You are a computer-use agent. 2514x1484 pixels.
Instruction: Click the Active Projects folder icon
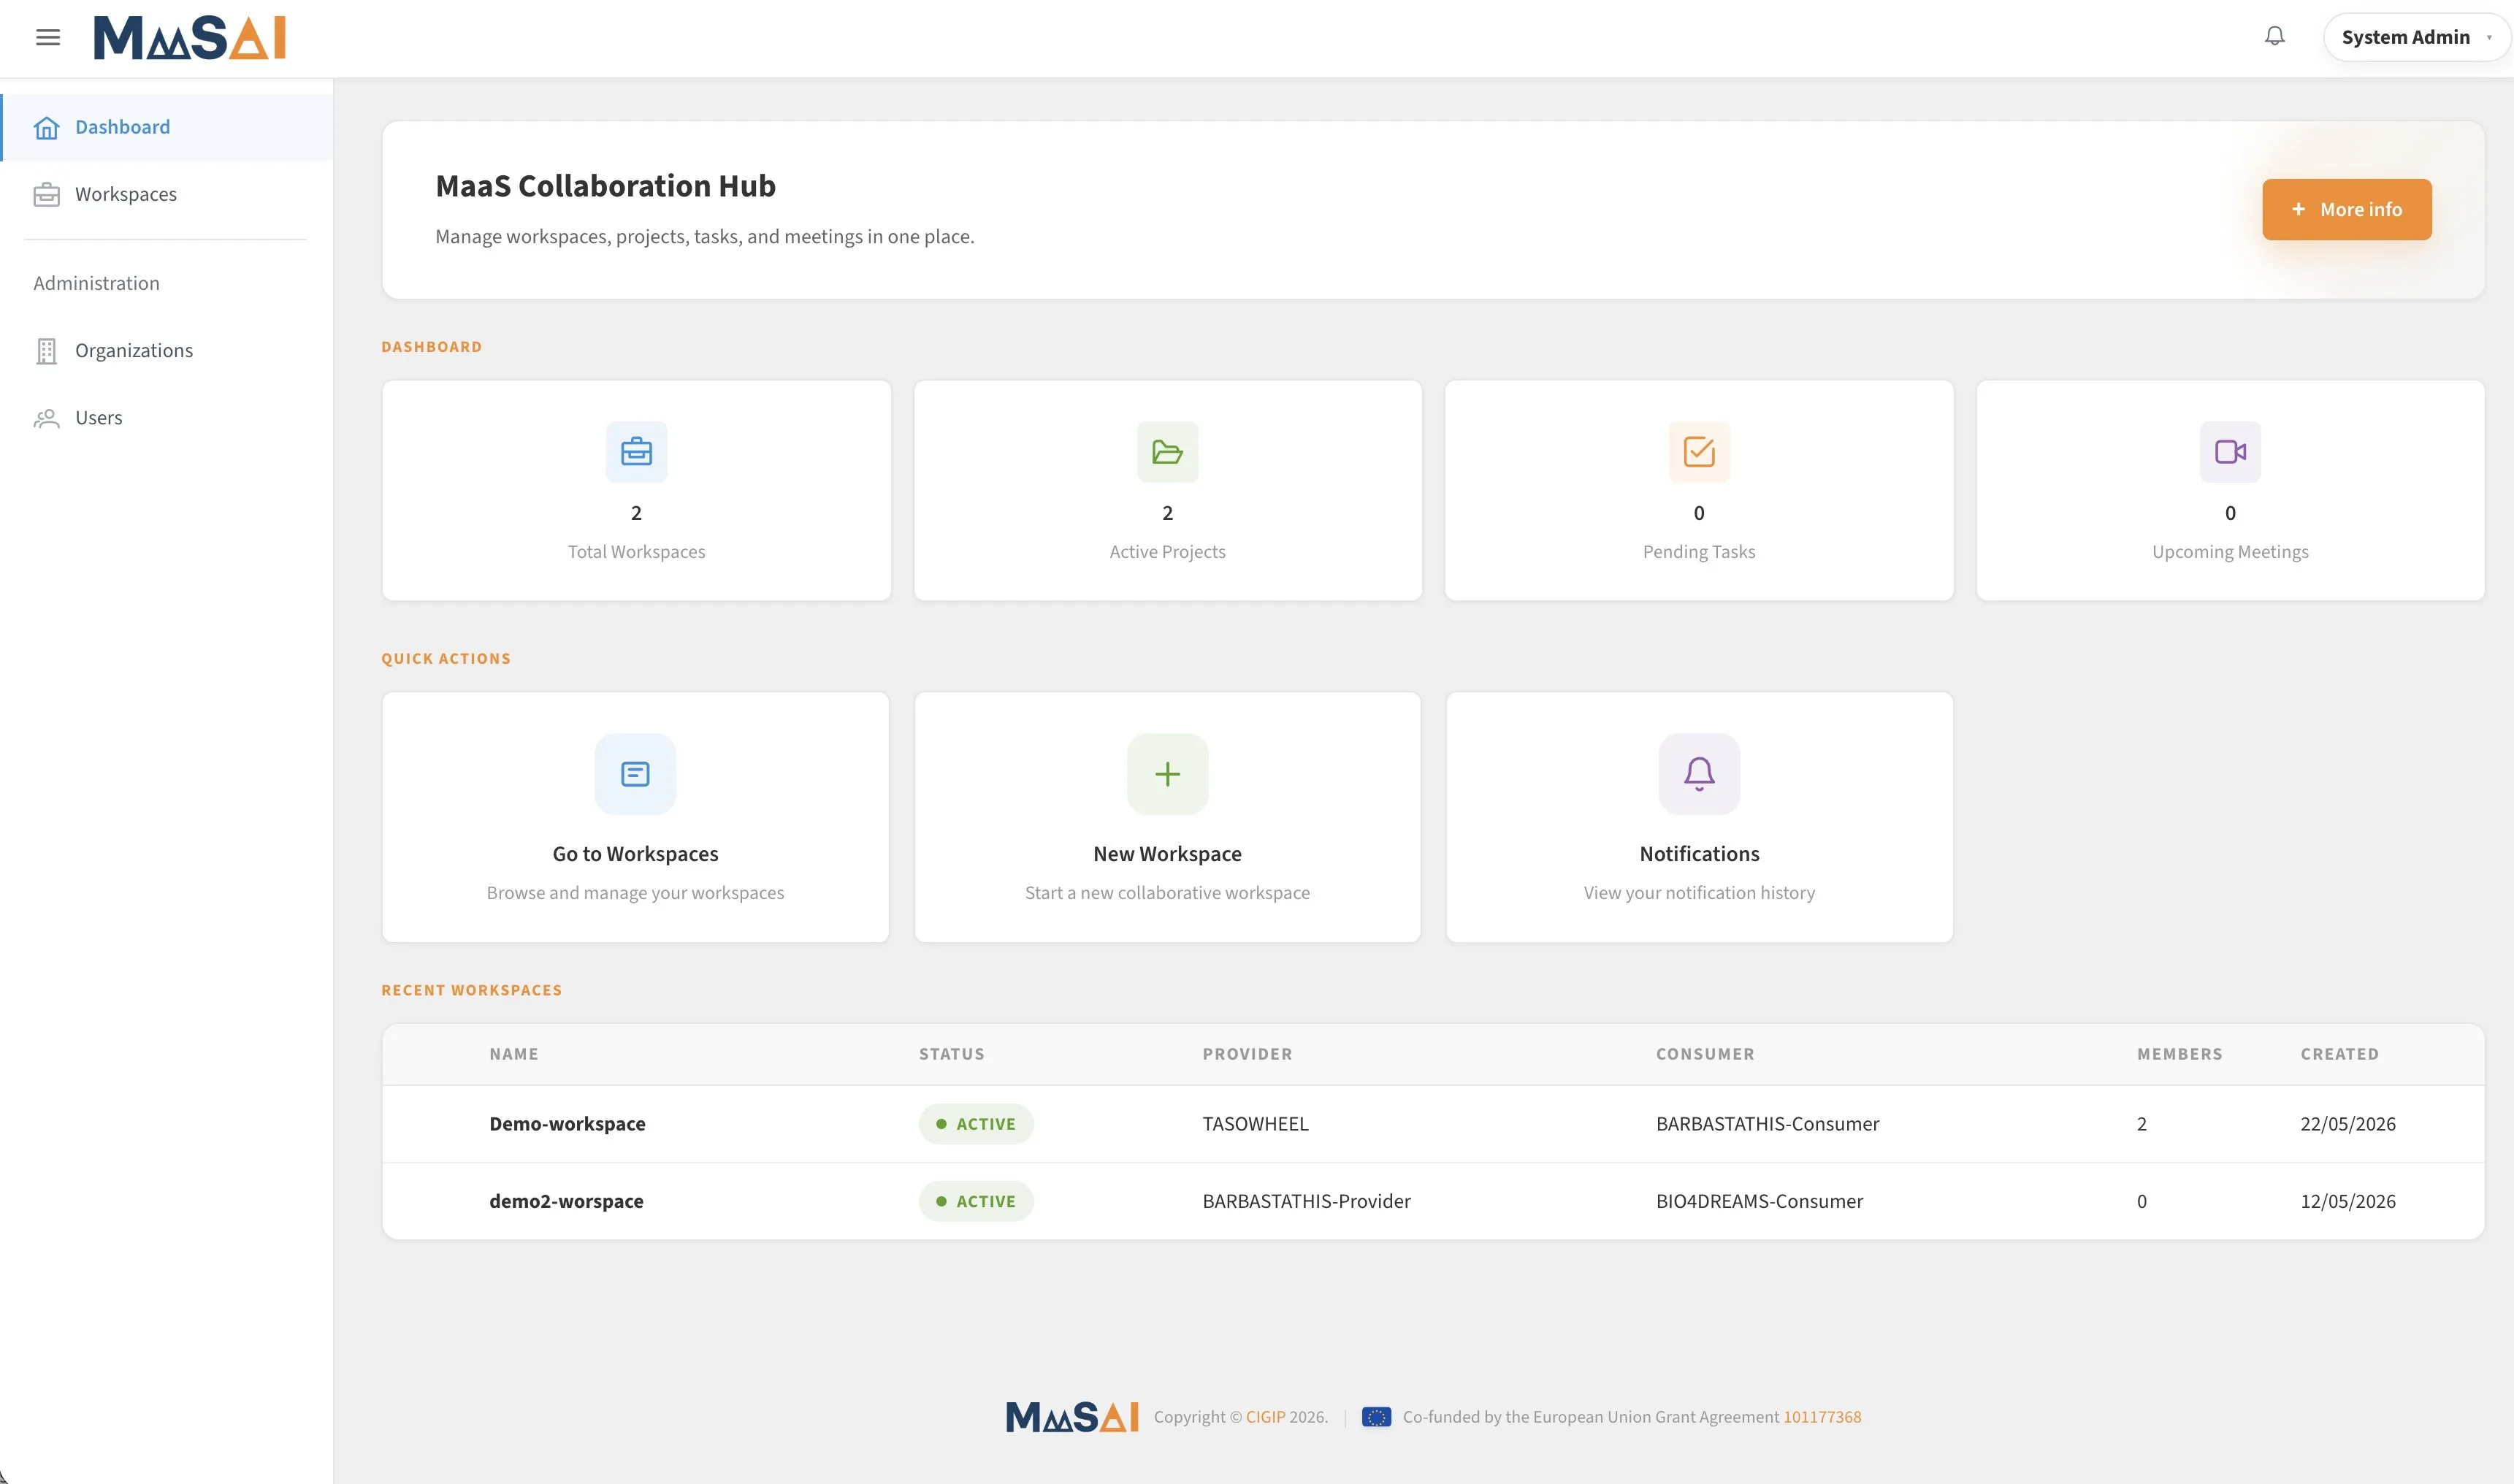click(1167, 452)
